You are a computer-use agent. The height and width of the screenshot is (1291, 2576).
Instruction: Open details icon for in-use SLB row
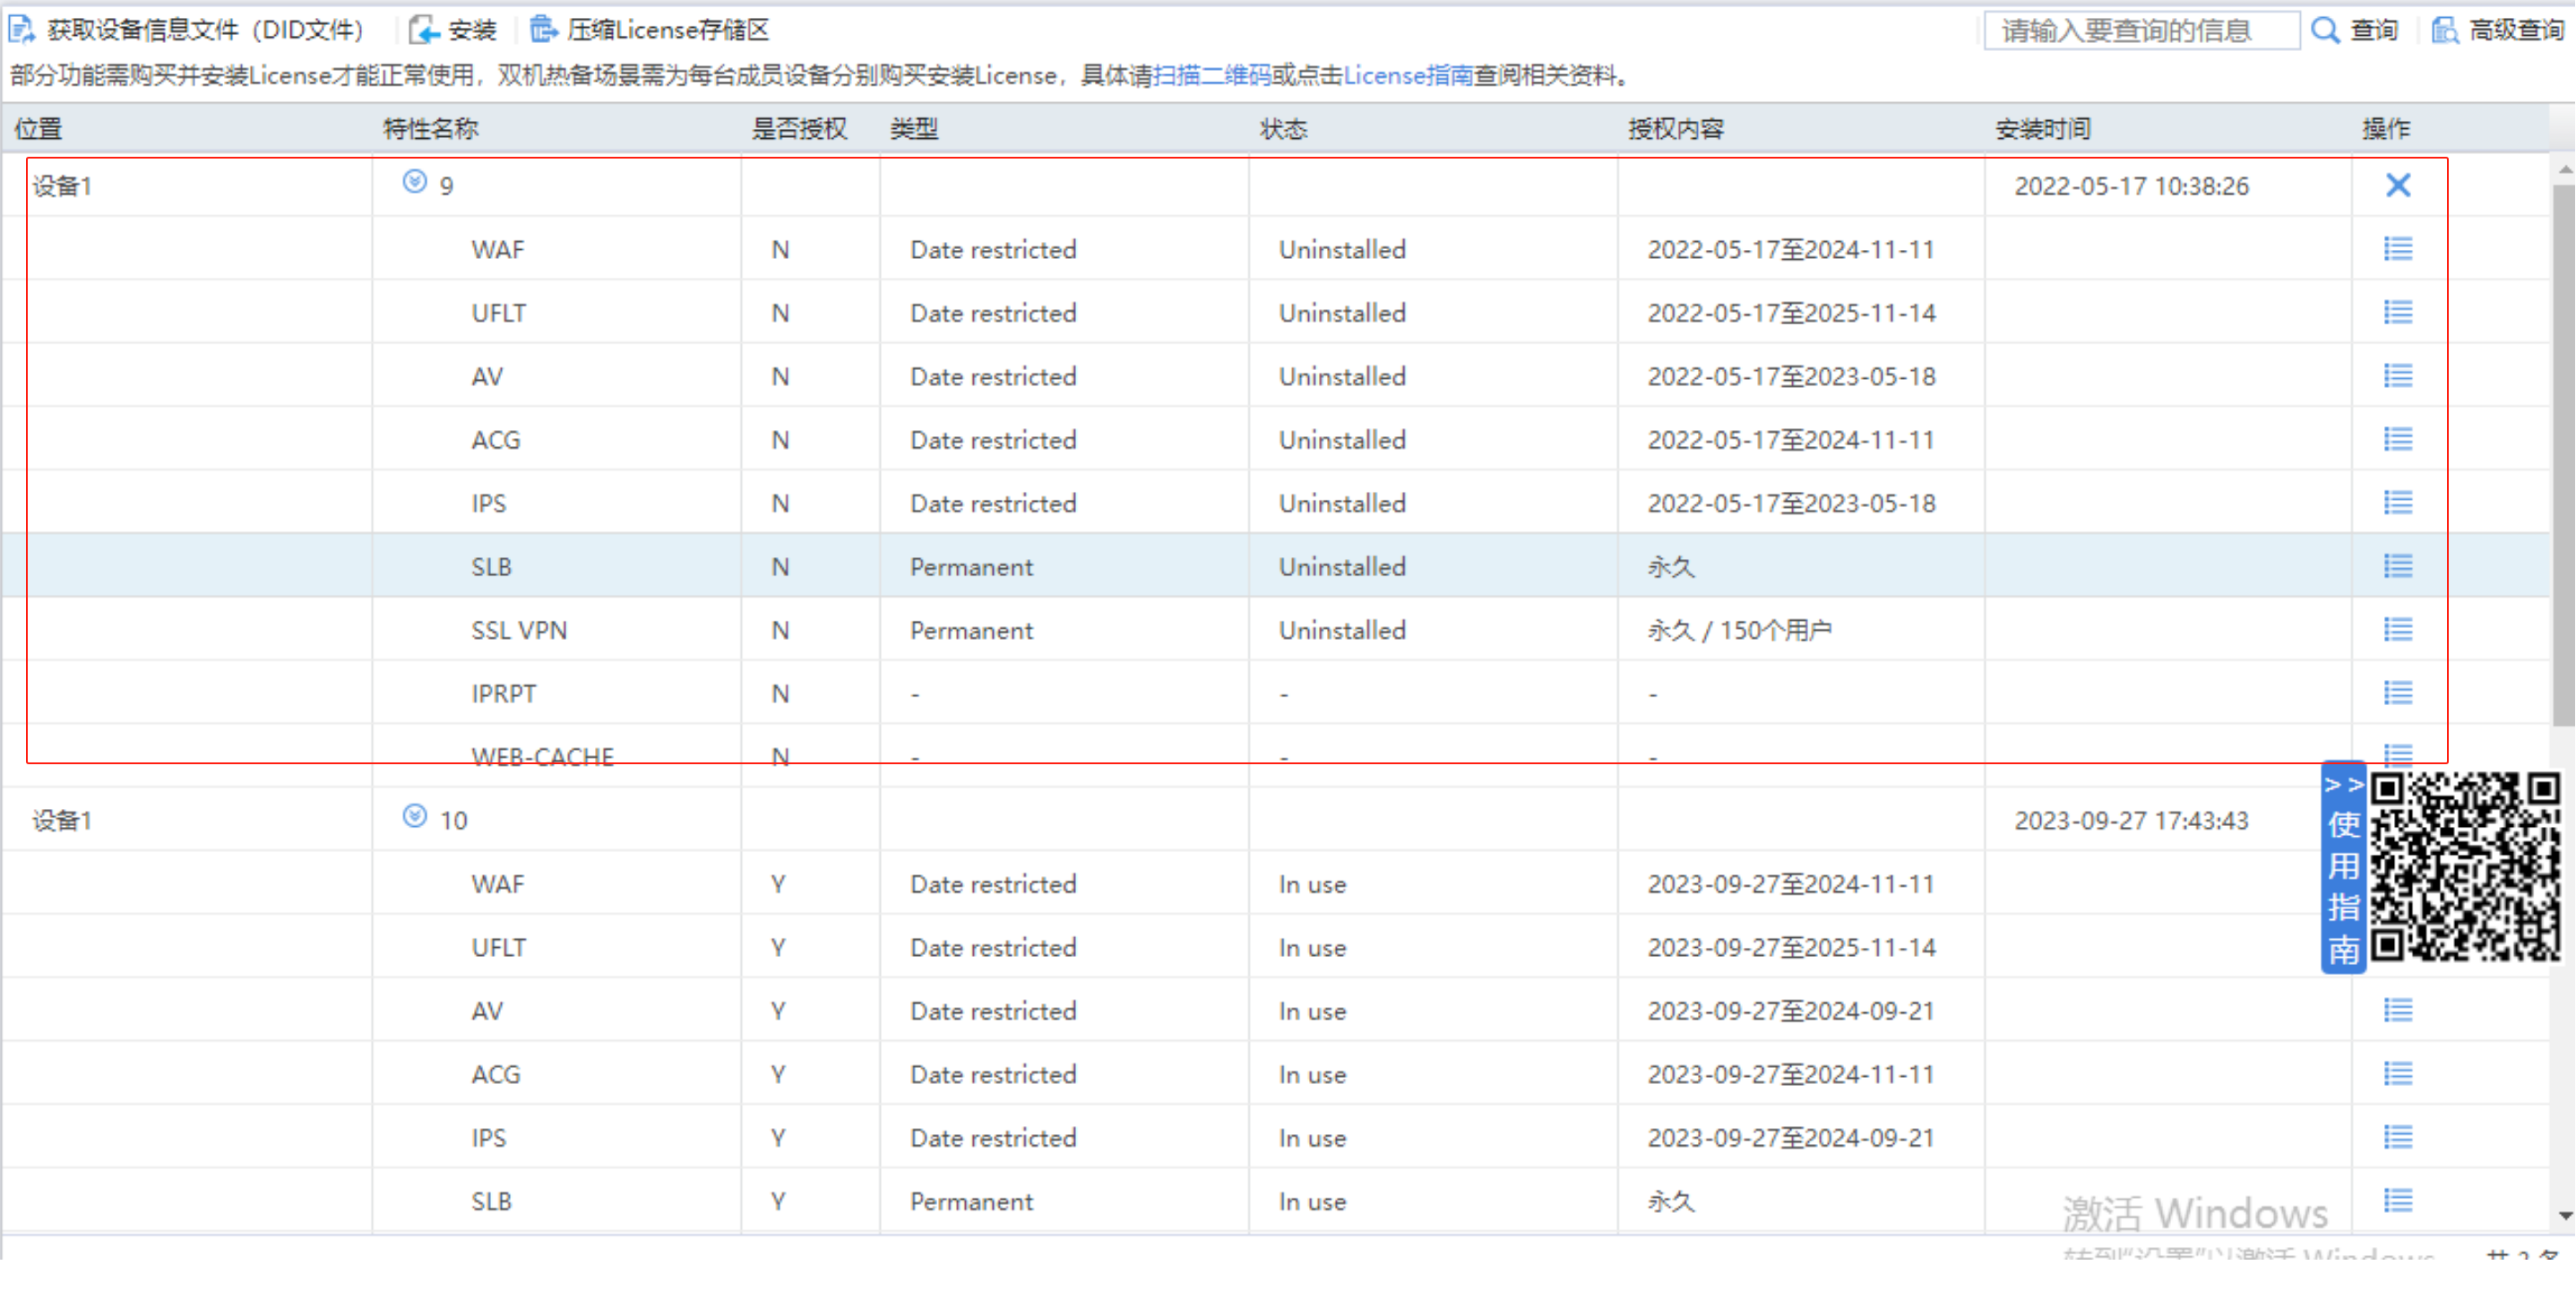pos(2397,1200)
